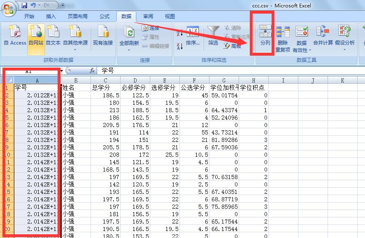Click the 自文本 import icon
Viewport: 365px width, 238px height.
[53, 35]
